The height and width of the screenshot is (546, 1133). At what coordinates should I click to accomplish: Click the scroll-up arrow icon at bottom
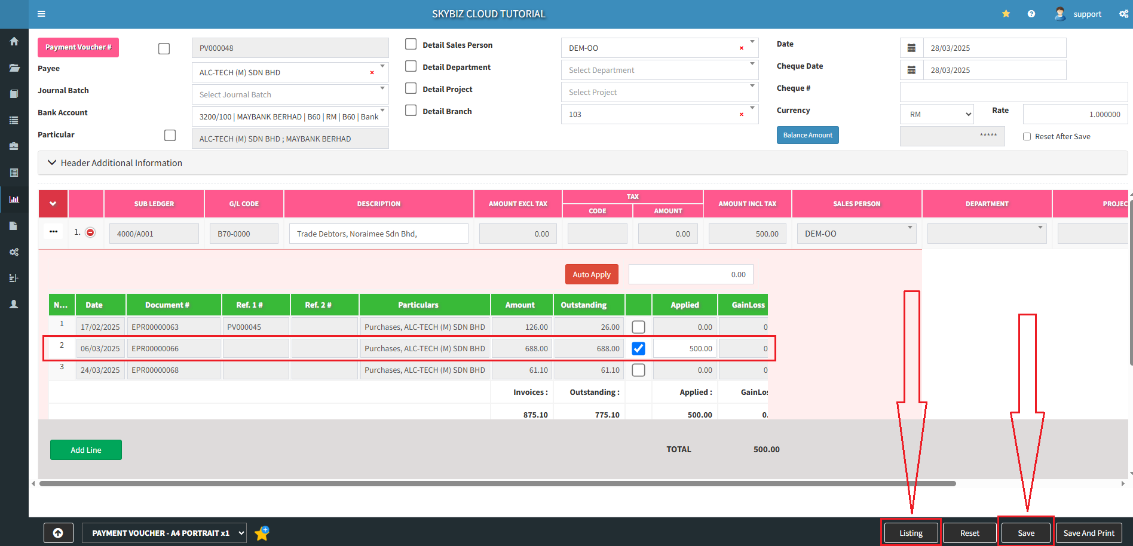click(58, 533)
